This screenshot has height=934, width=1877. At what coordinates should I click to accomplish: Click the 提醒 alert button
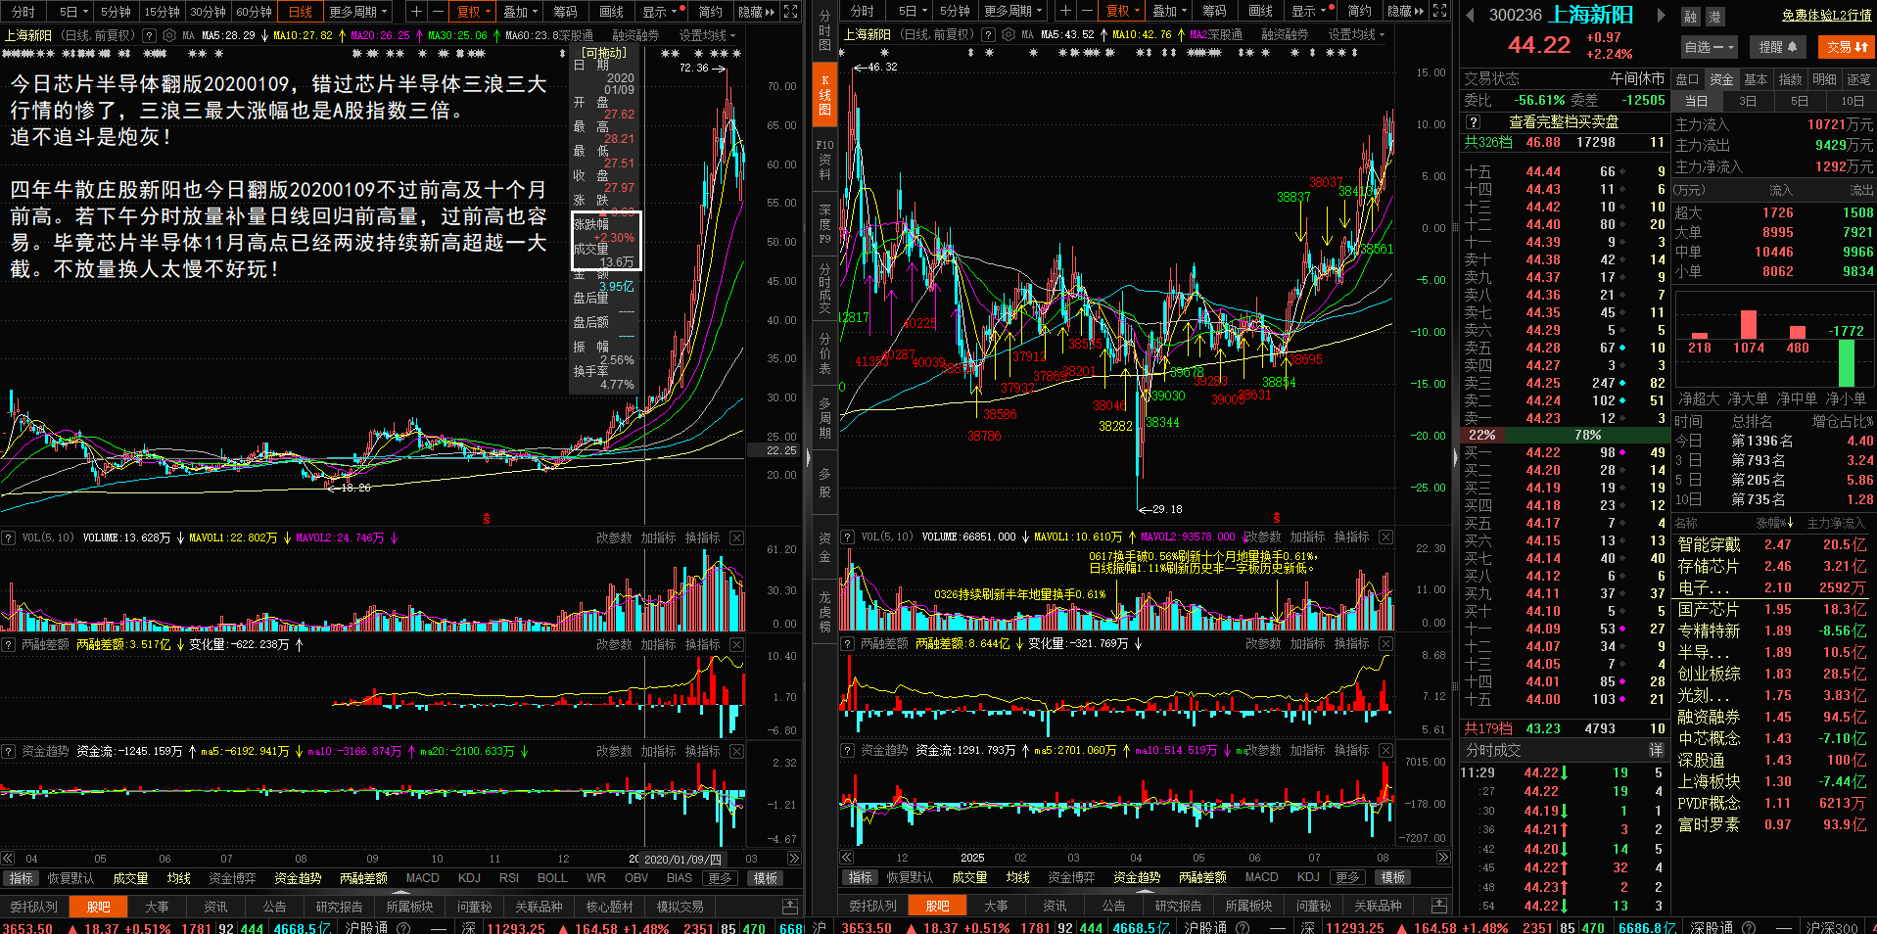point(1777,47)
